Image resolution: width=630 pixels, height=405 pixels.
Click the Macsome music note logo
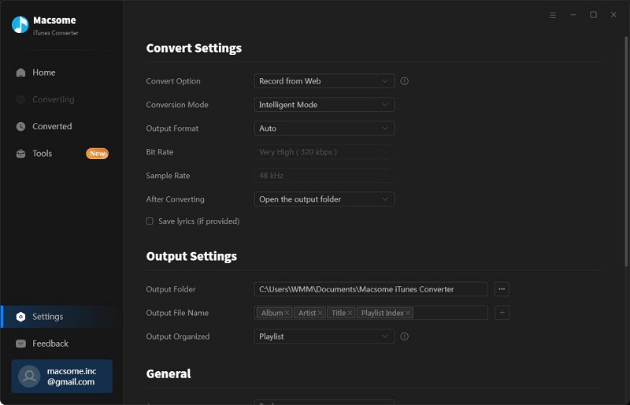pos(20,25)
